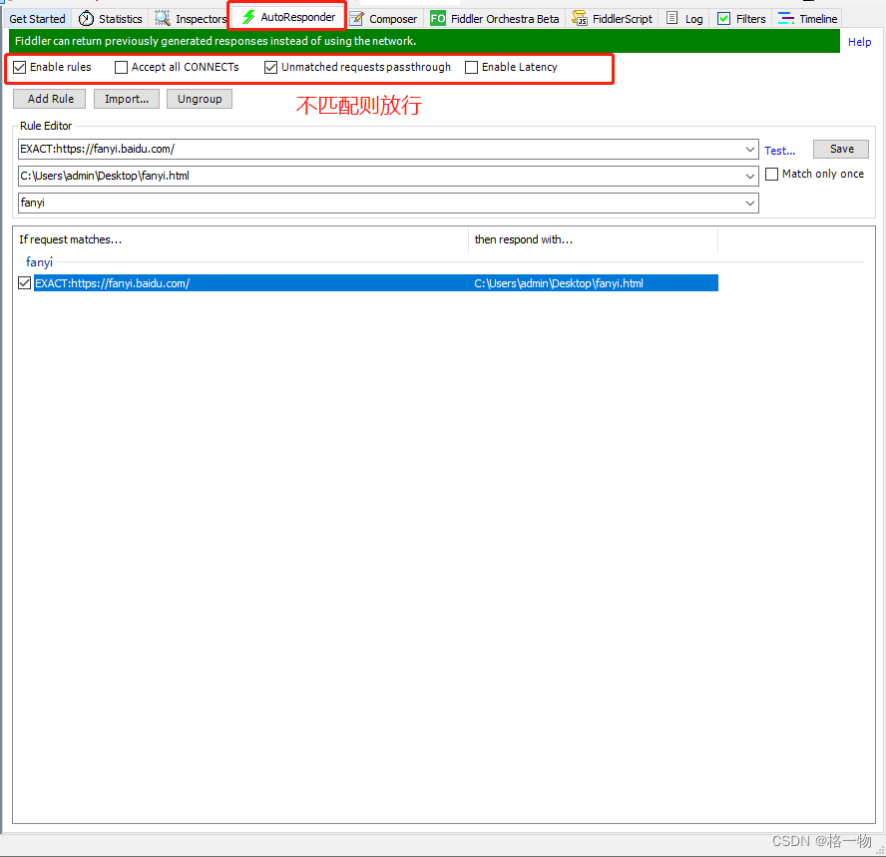Uncheck Unmatched requests passthrough

click(270, 67)
